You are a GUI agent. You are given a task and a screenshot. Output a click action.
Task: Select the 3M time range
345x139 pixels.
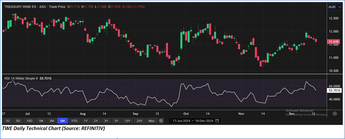pyautogui.click(x=52, y=121)
